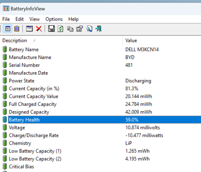Select the Serial Number row label
This screenshot has width=201, height=172.
click(24, 65)
